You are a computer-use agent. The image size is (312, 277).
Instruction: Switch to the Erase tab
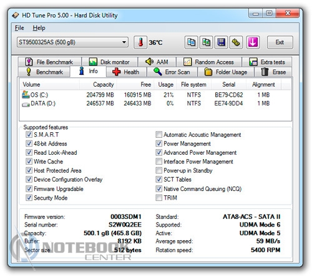pos(273,72)
